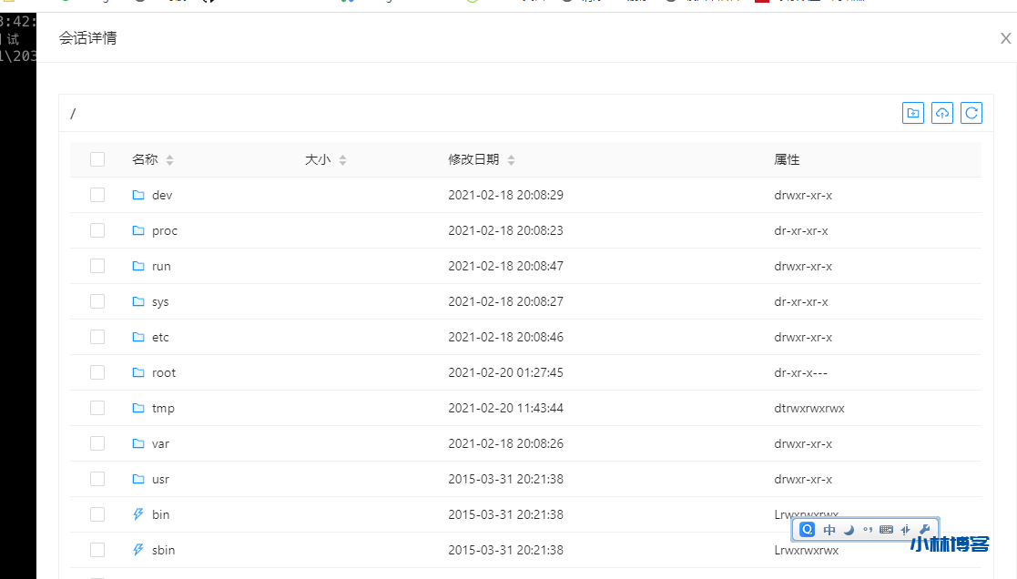Click the cloud upload icon button
This screenshot has height=579, width=1017.
pyautogui.click(x=942, y=113)
